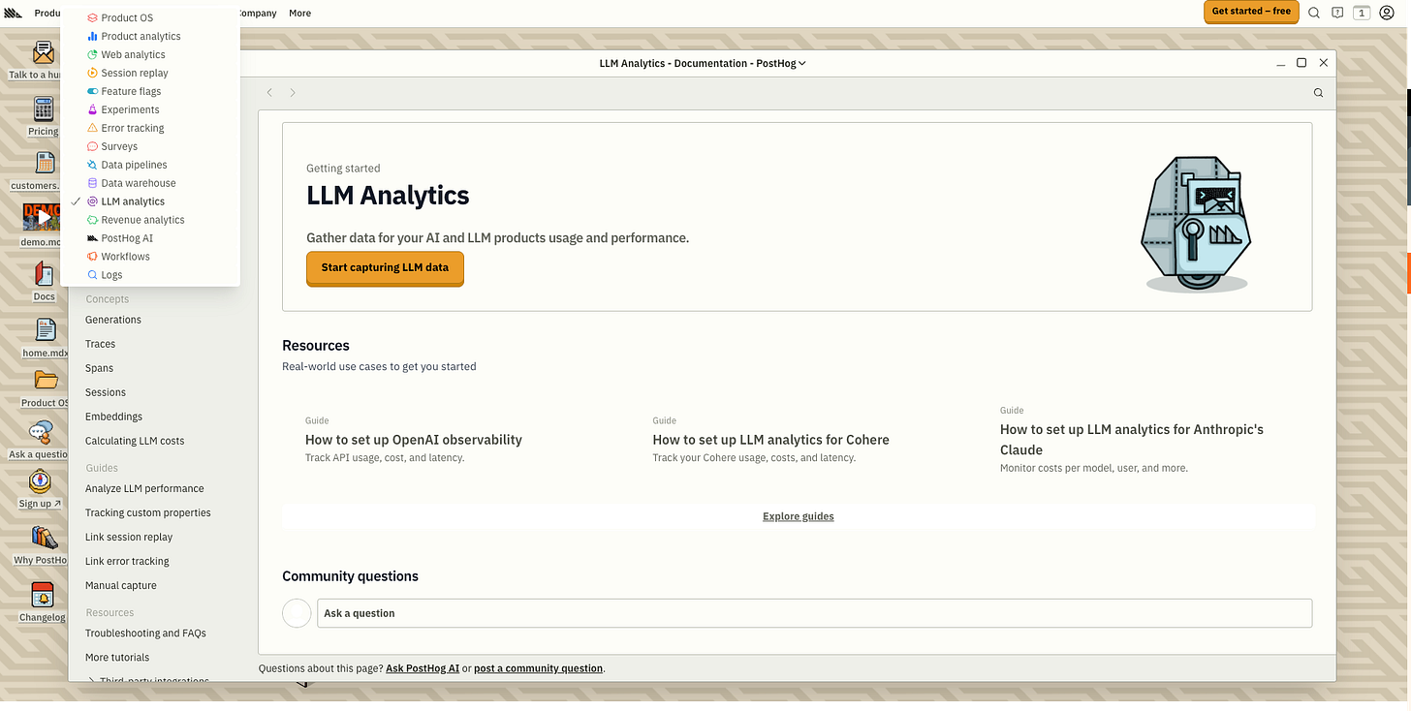Open Manual capture in the sidebar
This screenshot has height=711, width=1411.
click(120, 585)
